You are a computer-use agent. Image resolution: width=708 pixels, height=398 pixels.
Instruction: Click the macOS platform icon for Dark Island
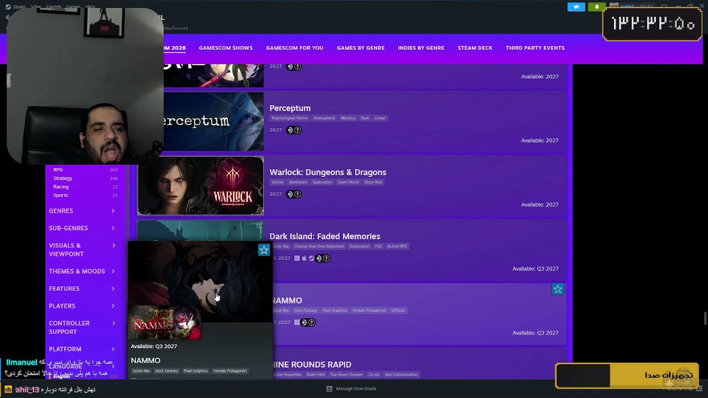coord(304,258)
